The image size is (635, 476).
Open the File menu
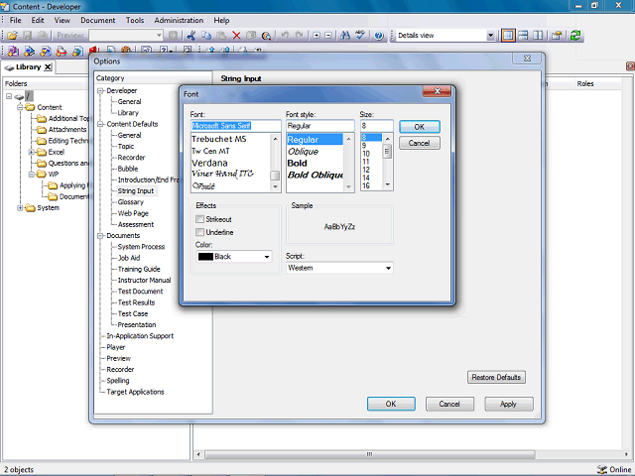[16, 20]
